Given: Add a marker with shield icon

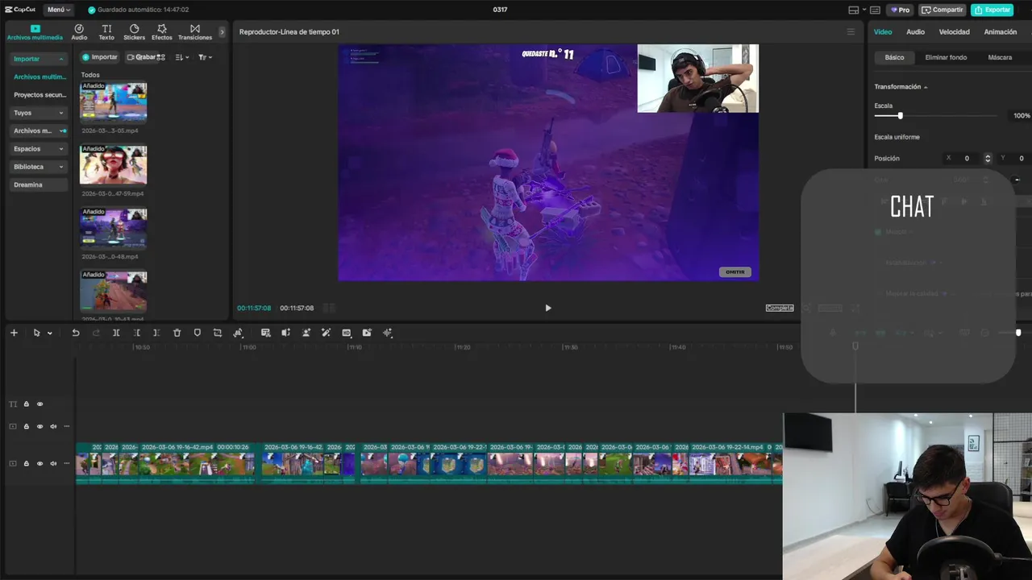Looking at the screenshot, I should pos(198,333).
